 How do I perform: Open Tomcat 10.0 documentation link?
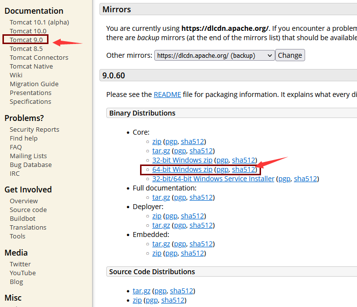28,31
